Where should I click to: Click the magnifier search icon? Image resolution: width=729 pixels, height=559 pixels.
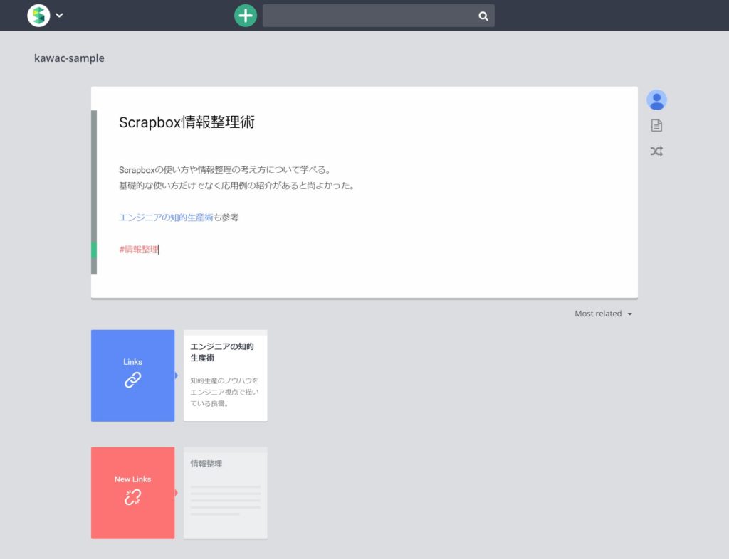[483, 16]
